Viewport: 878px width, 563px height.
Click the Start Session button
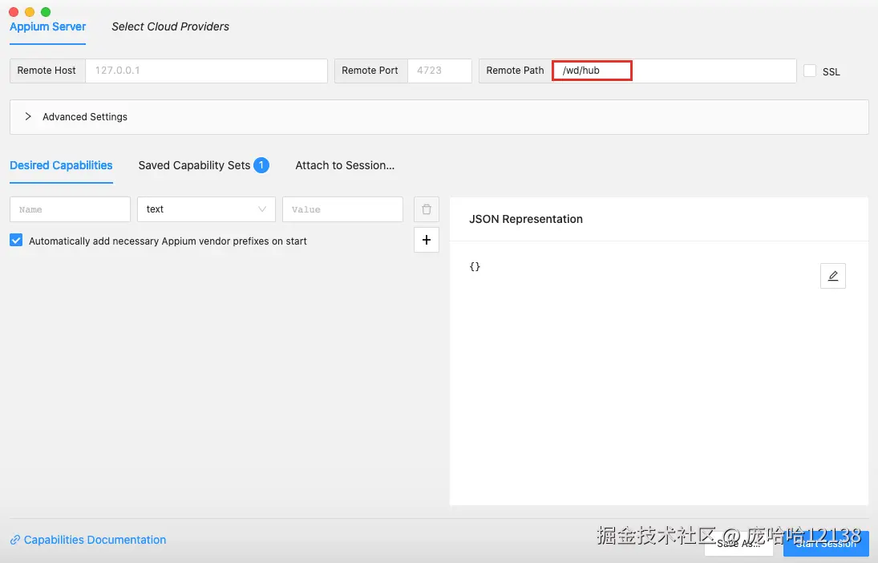(826, 544)
